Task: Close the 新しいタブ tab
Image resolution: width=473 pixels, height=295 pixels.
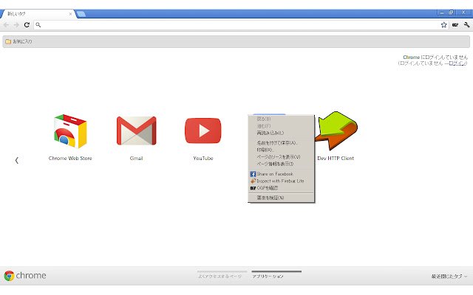Action: tap(71, 14)
